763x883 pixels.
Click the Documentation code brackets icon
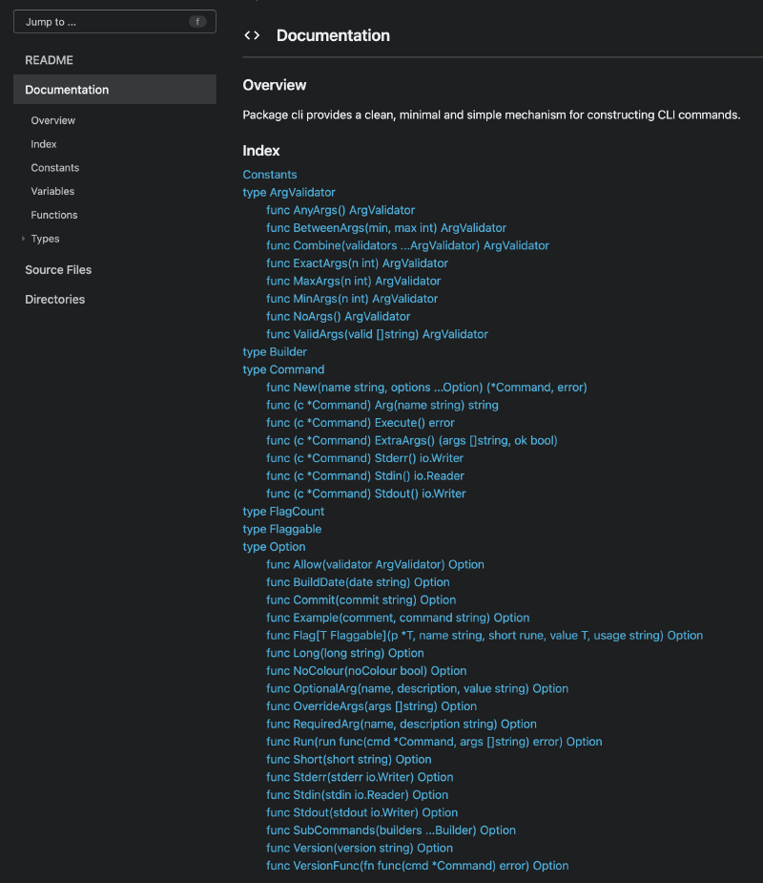point(252,36)
